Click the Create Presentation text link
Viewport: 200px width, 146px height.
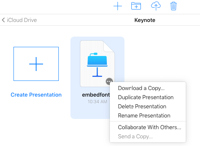pos(36,95)
